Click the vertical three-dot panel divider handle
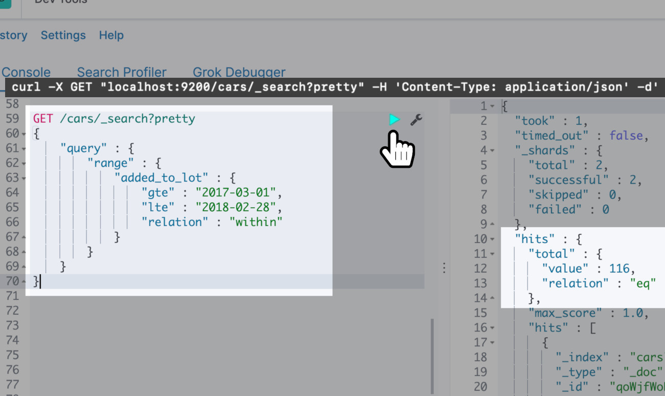Image resolution: width=665 pixels, height=396 pixels. click(444, 267)
